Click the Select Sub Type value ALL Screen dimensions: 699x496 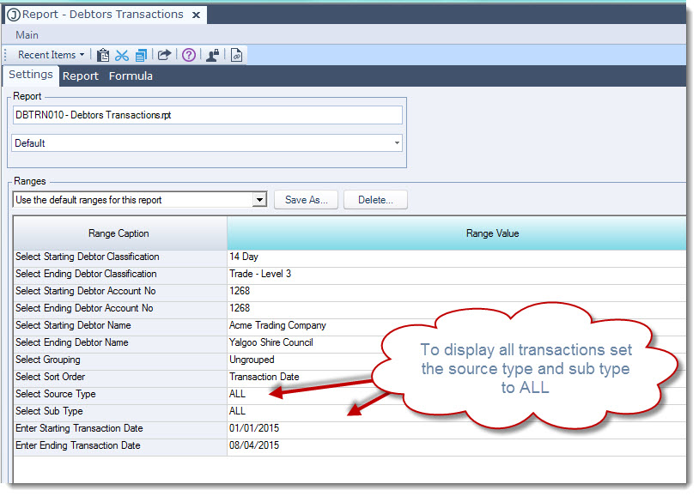coord(457,411)
